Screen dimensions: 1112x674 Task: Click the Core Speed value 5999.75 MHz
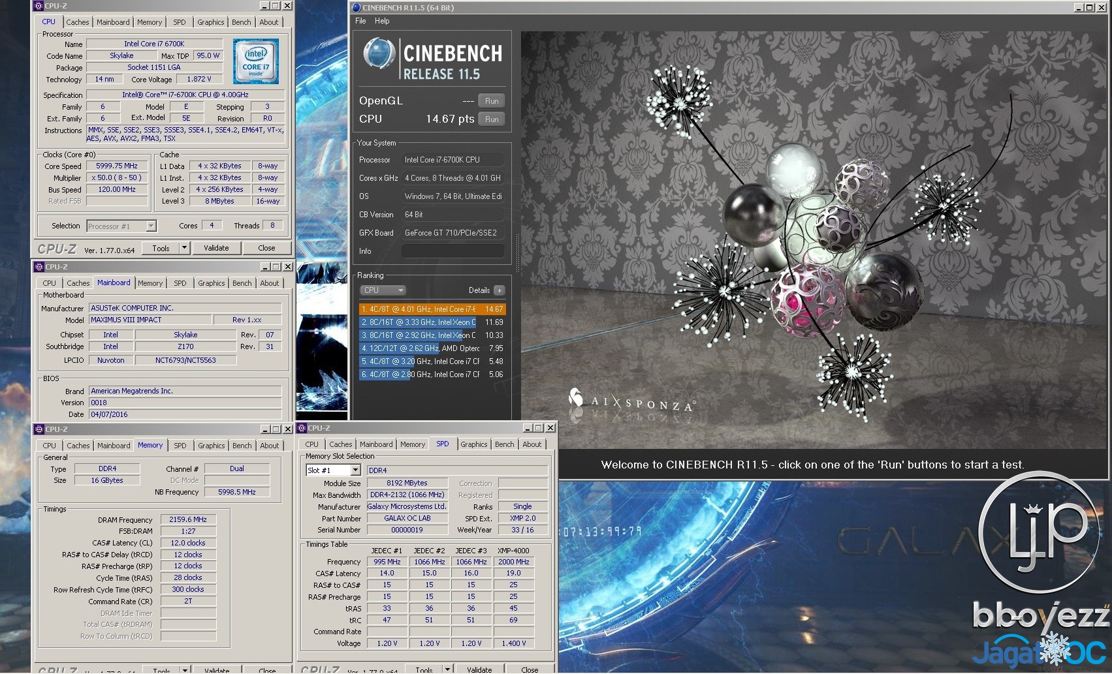click(117, 166)
